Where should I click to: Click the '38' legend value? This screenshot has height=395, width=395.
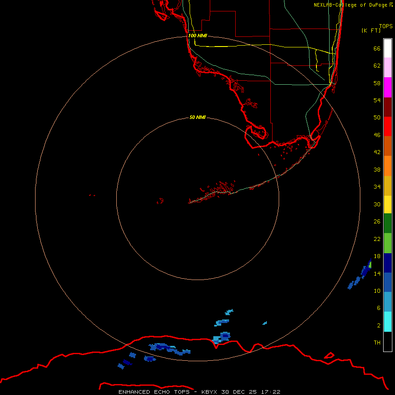tap(377, 169)
